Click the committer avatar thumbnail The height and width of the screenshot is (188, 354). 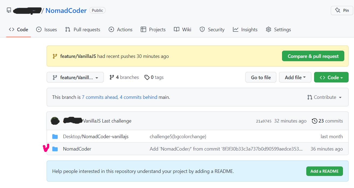coord(55,121)
